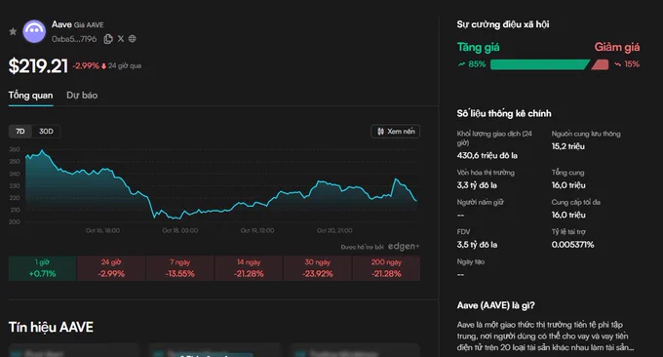Click the green rising trend icon by 85%
663x357 pixels.
[x=461, y=64]
